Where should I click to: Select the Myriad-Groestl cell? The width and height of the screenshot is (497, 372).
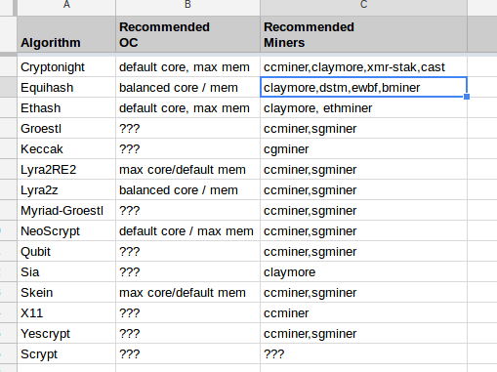click(66, 210)
